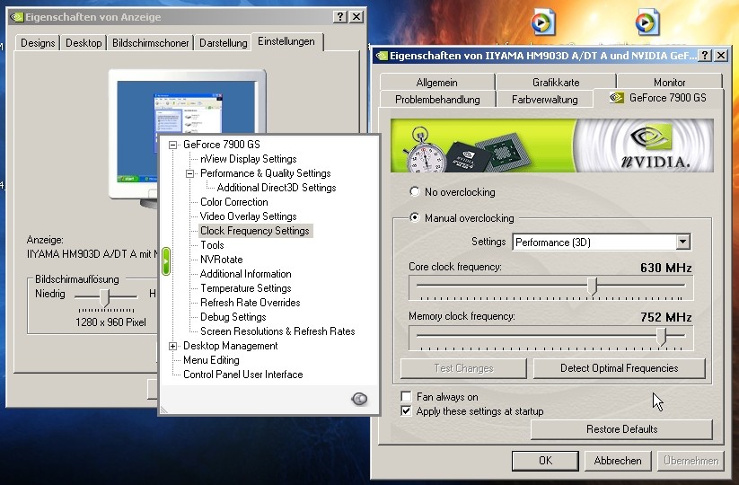The image size is (739, 485).
Task: Switch to the Designs tab
Action: [x=38, y=43]
